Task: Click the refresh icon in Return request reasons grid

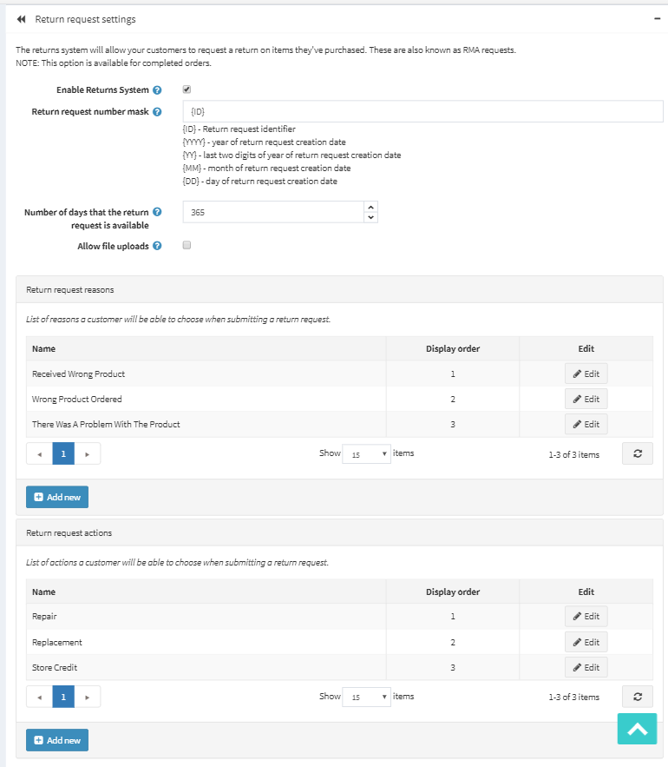Action: click(x=637, y=453)
